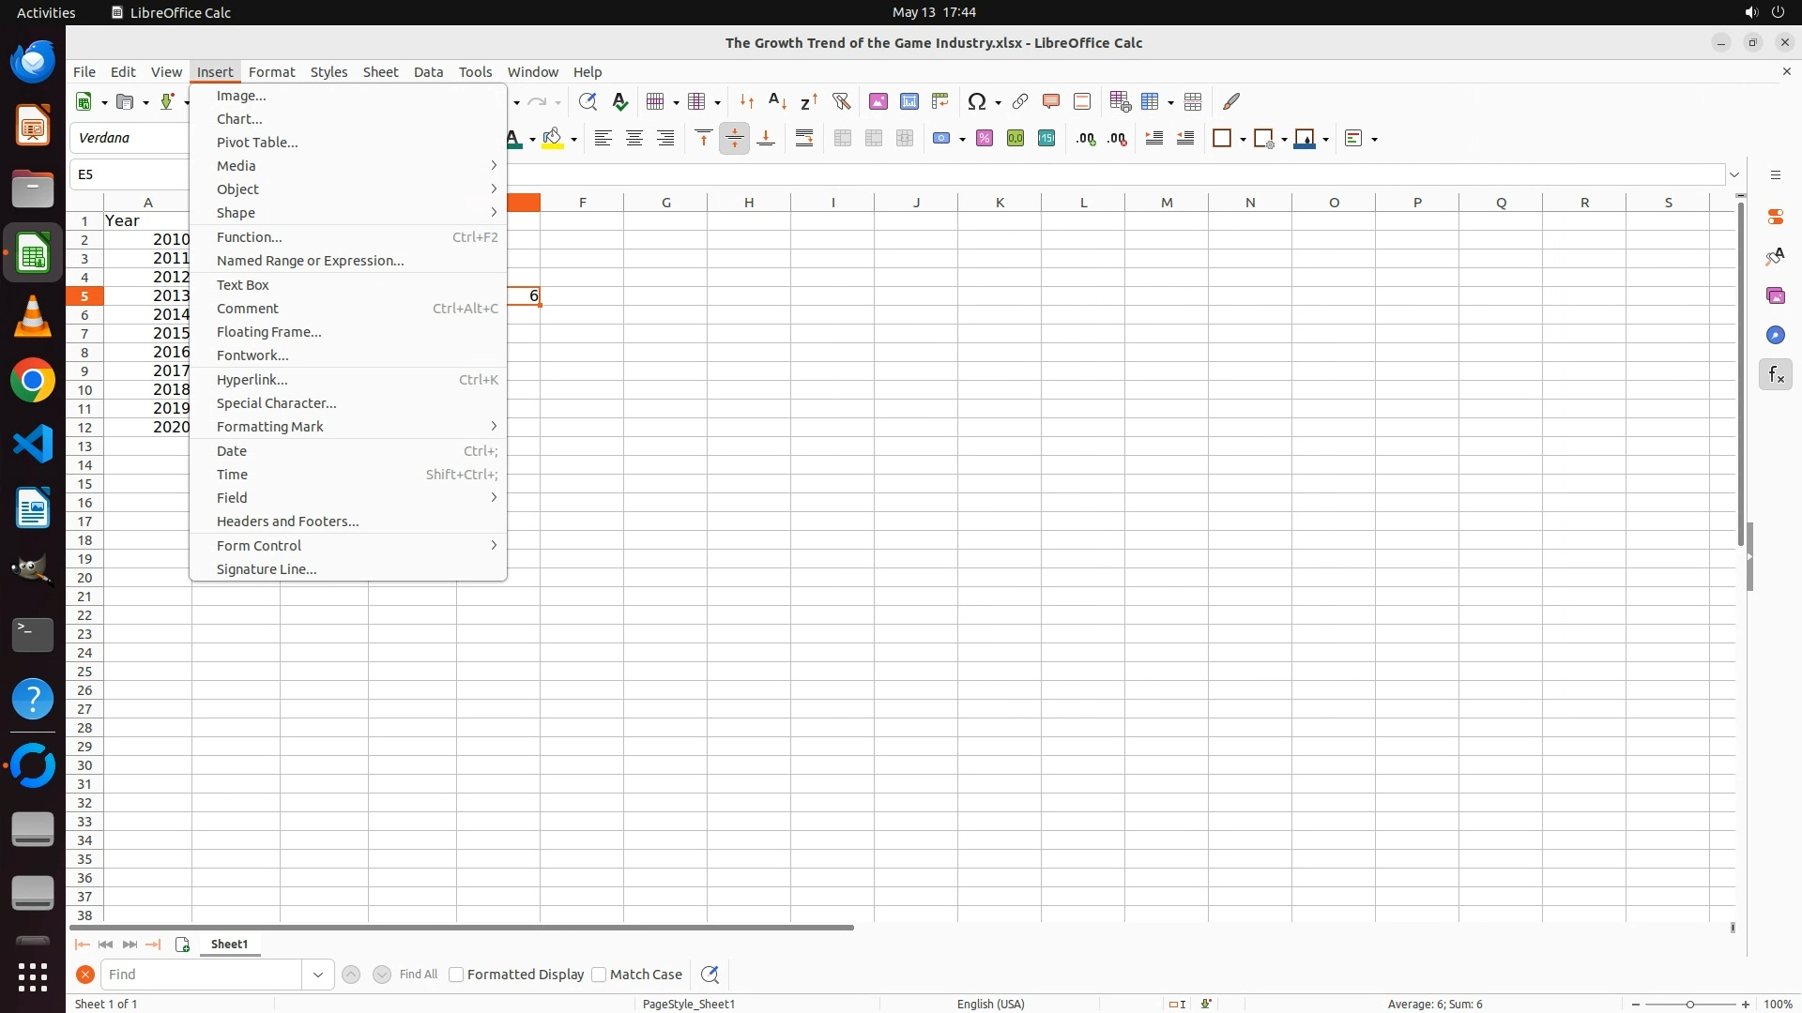
Task: Toggle the Center Vertically button
Action: point(735,139)
